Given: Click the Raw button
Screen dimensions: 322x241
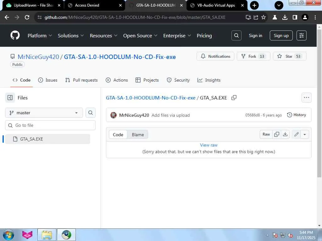Looking at the screenshot, I should tap(266, 134).
